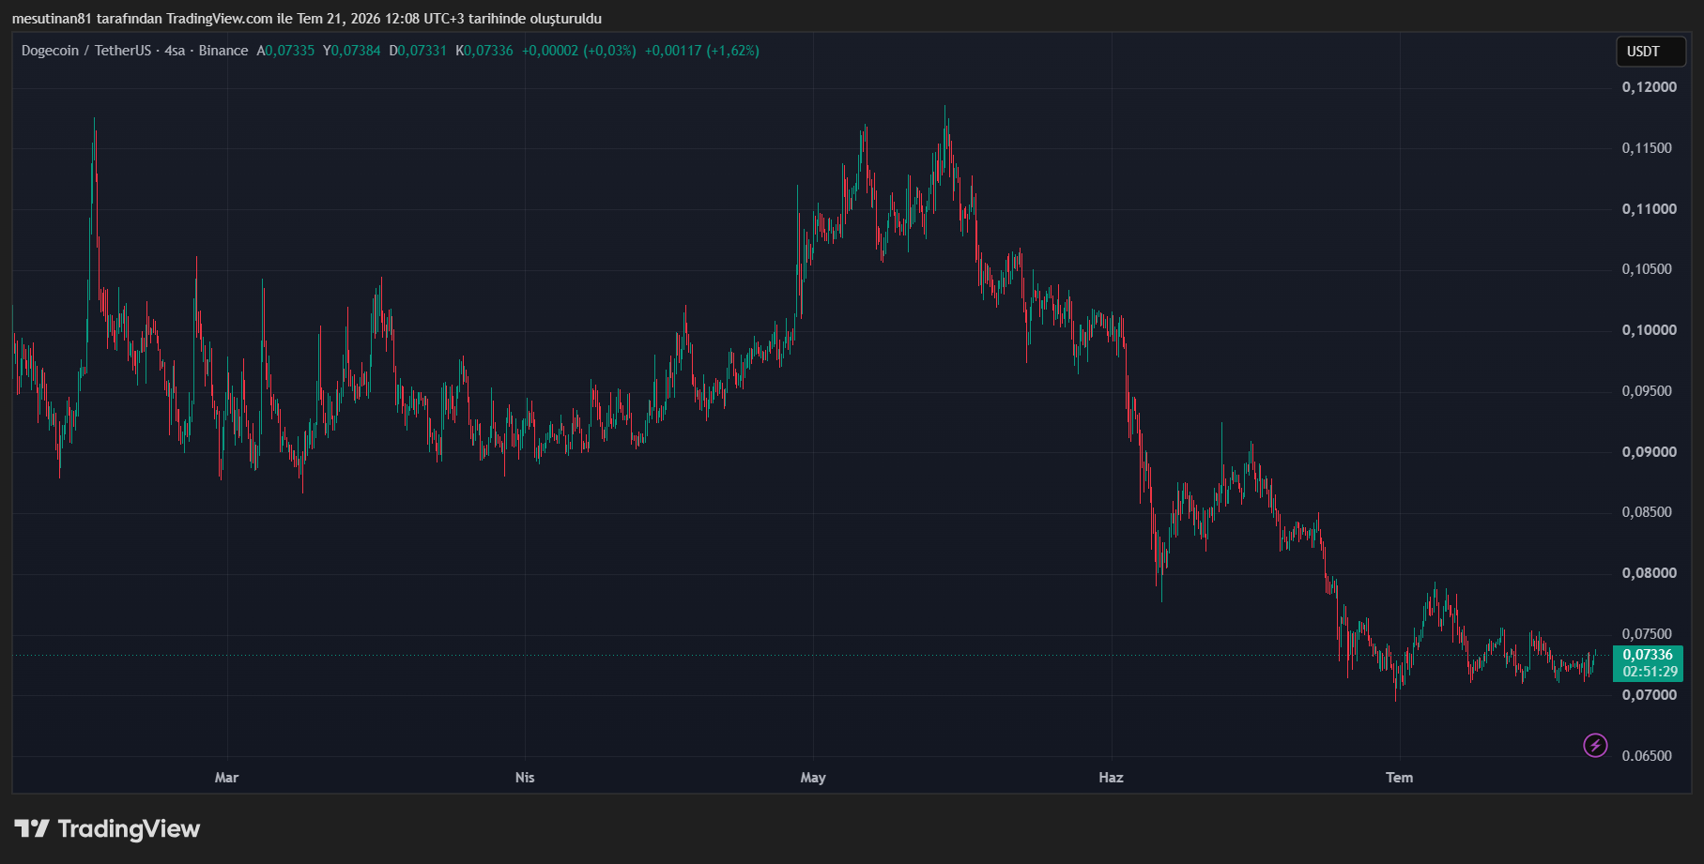Click the Dogecoin / TetherUS symbol title
The height and width of the screenshot is (864, 1704).
(x=86, y=51)
